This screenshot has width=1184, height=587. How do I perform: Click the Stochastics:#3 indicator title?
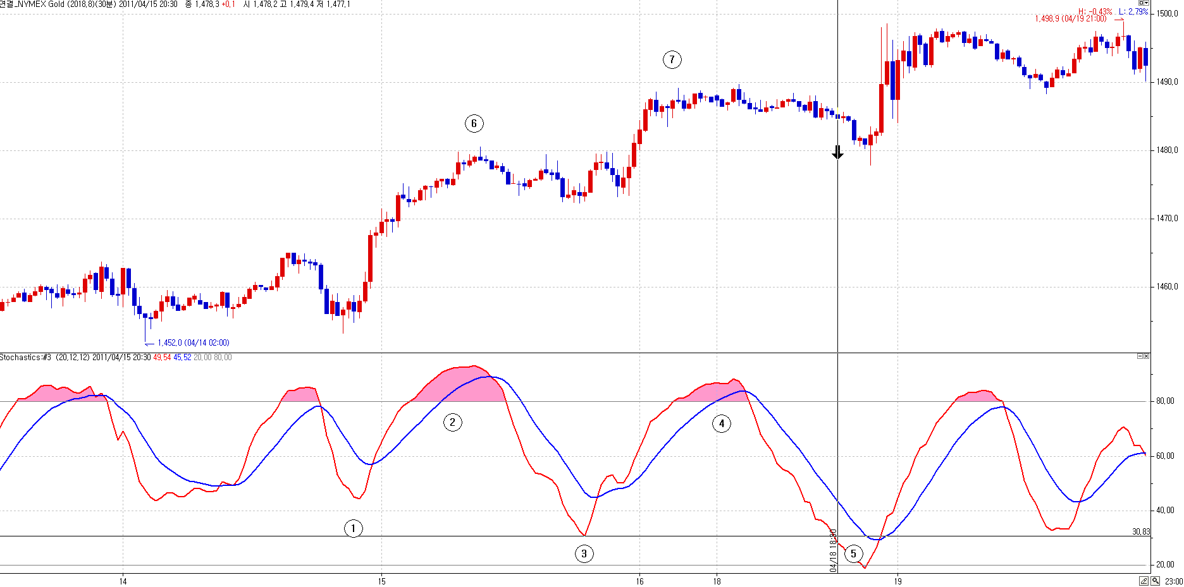[25, 358]
